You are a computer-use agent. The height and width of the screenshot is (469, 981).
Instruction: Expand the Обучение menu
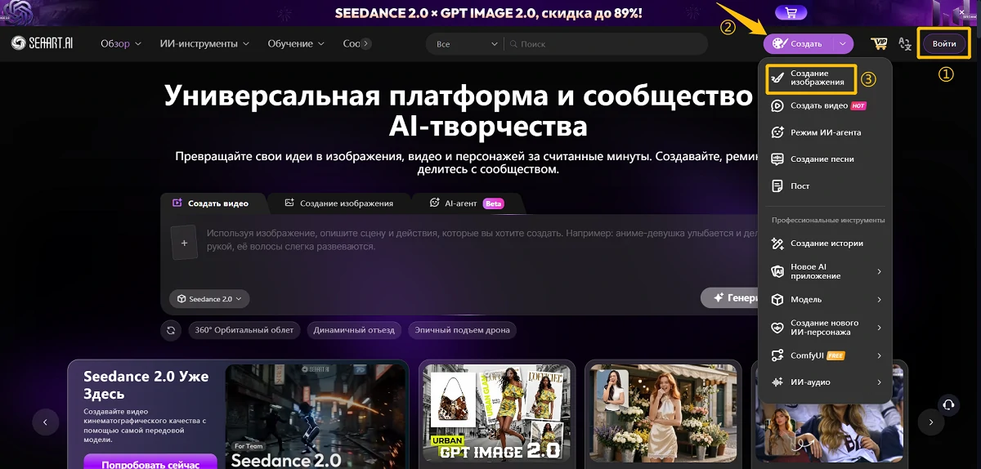click(x=296, y=44)
